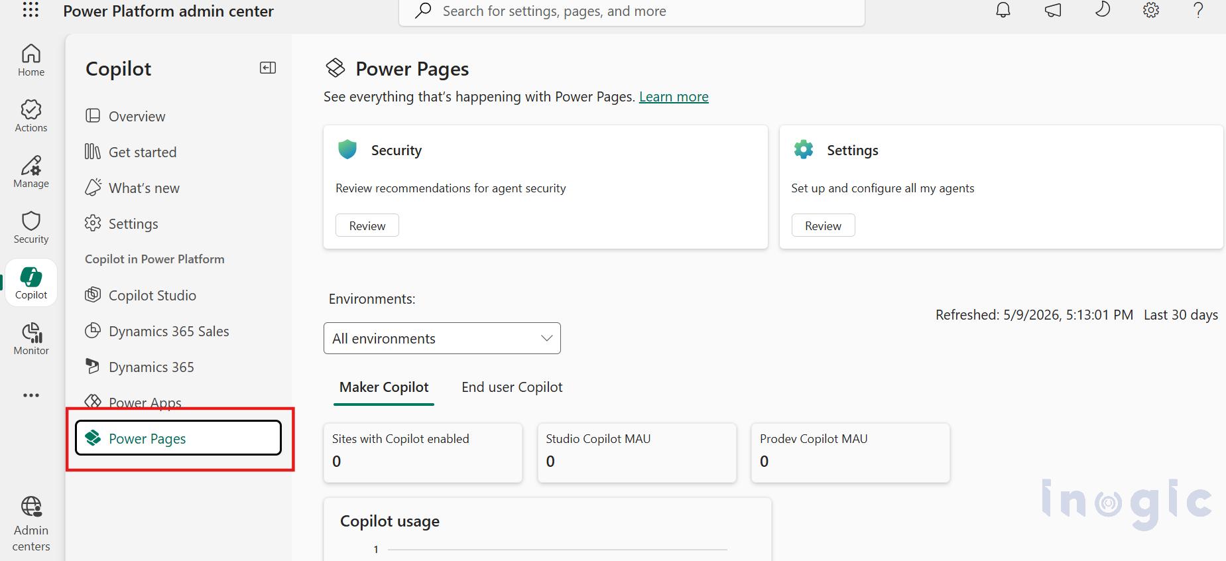Open Security in left rail
The image size is (1226, 561).
coord(31,227)
